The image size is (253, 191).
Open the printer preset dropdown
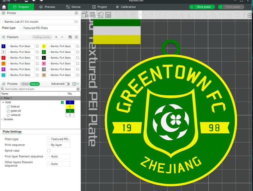click(37, 21)
